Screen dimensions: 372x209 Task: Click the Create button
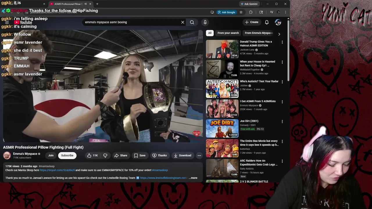(x=252, y=22)
